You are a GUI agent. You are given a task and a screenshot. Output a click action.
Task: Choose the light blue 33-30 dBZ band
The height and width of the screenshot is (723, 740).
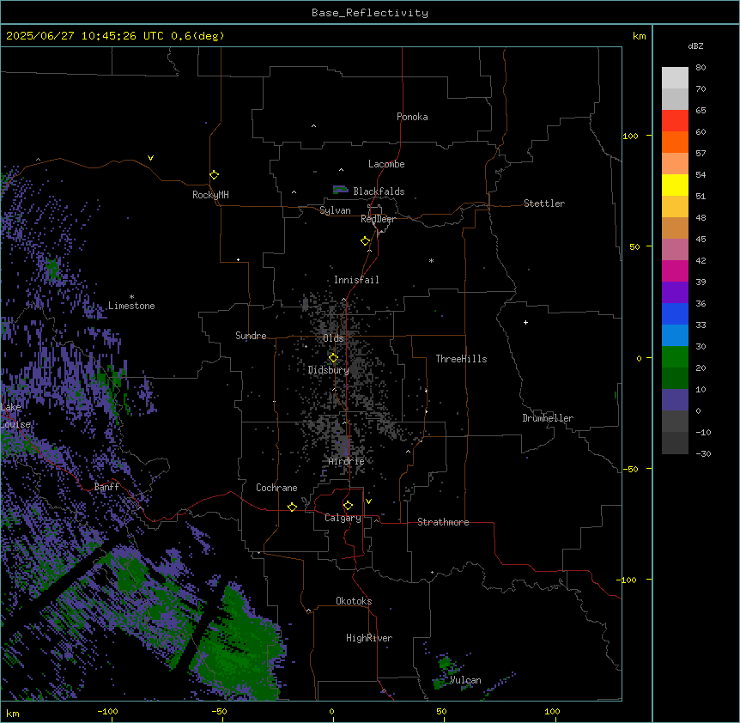pos(675,336)
